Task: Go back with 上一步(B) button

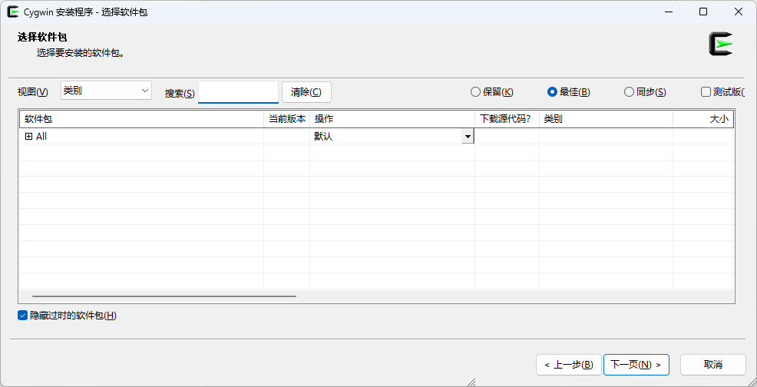Action: pyautogui.click(x=569, y=365)
